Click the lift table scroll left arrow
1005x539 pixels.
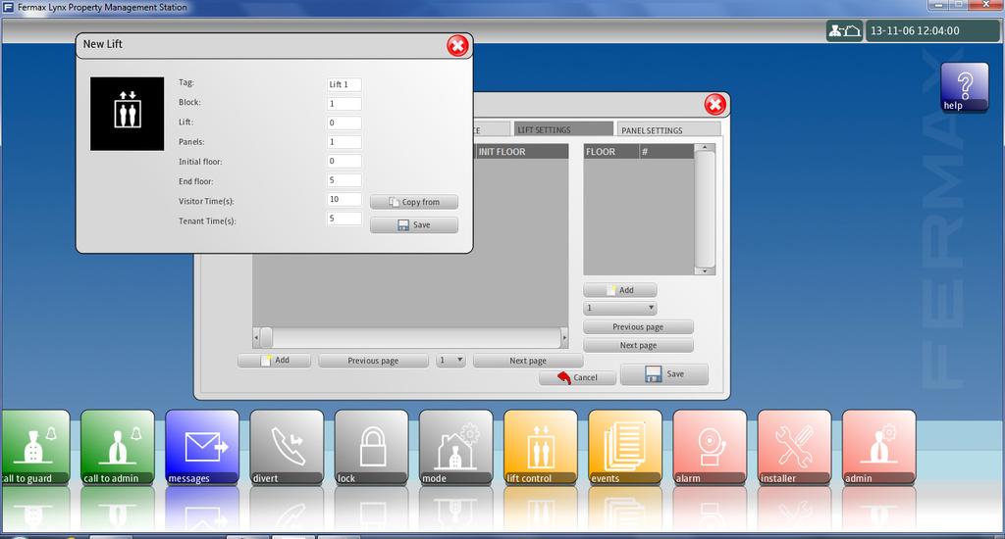pyautogui.click(x=256, y=337)
